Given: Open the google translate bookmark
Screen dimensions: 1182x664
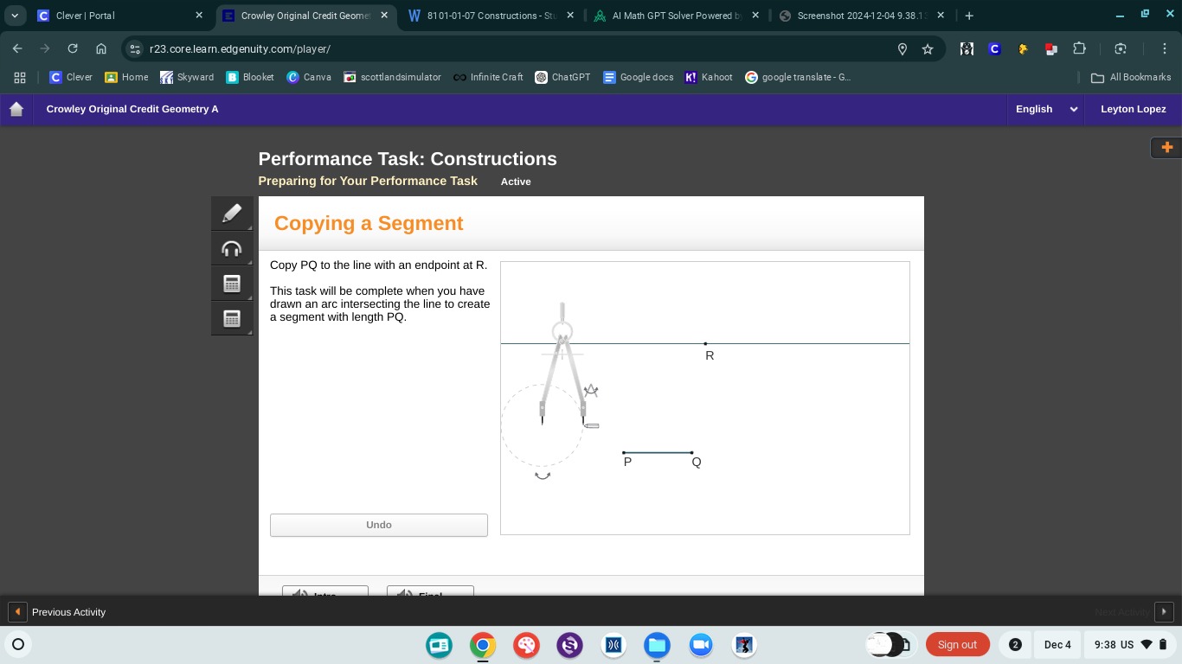Looking at the screenshot, I should click(x=798, y=77).
